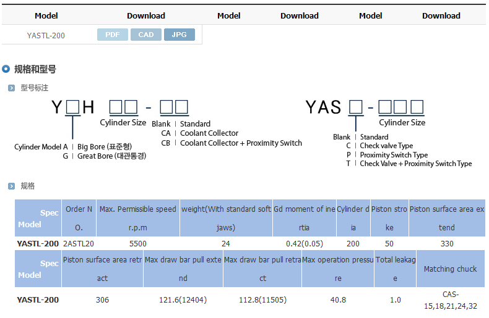The height and width of the screenshot is (318, 489).
Task: Click the Piston stroke column header
Action: (x=389, y=218)
